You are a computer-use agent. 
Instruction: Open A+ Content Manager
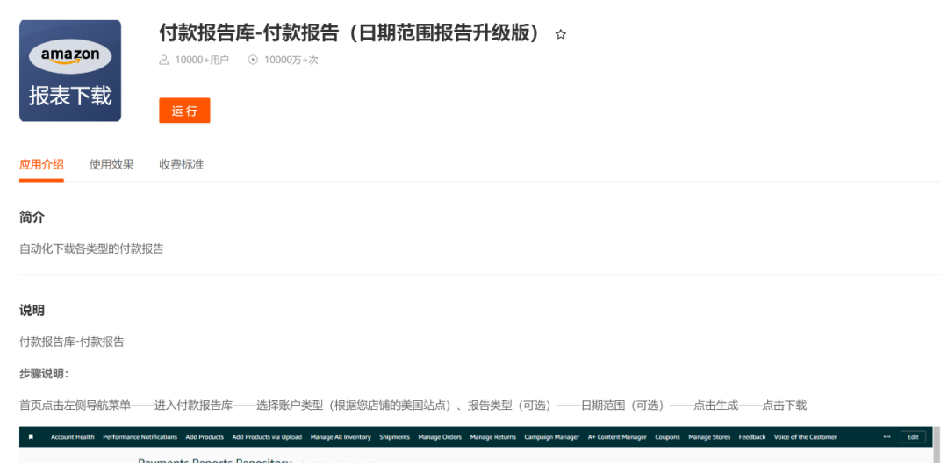[618, 437]
